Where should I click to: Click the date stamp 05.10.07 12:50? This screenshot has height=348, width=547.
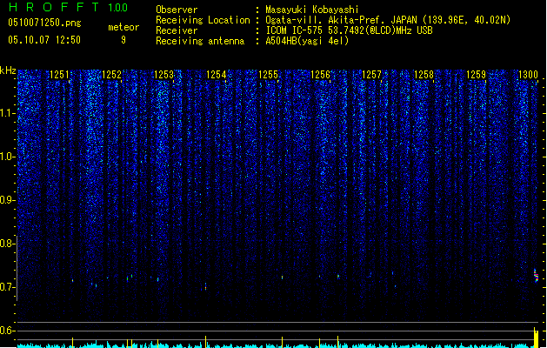pyautogui.click(x=44, y=40)
